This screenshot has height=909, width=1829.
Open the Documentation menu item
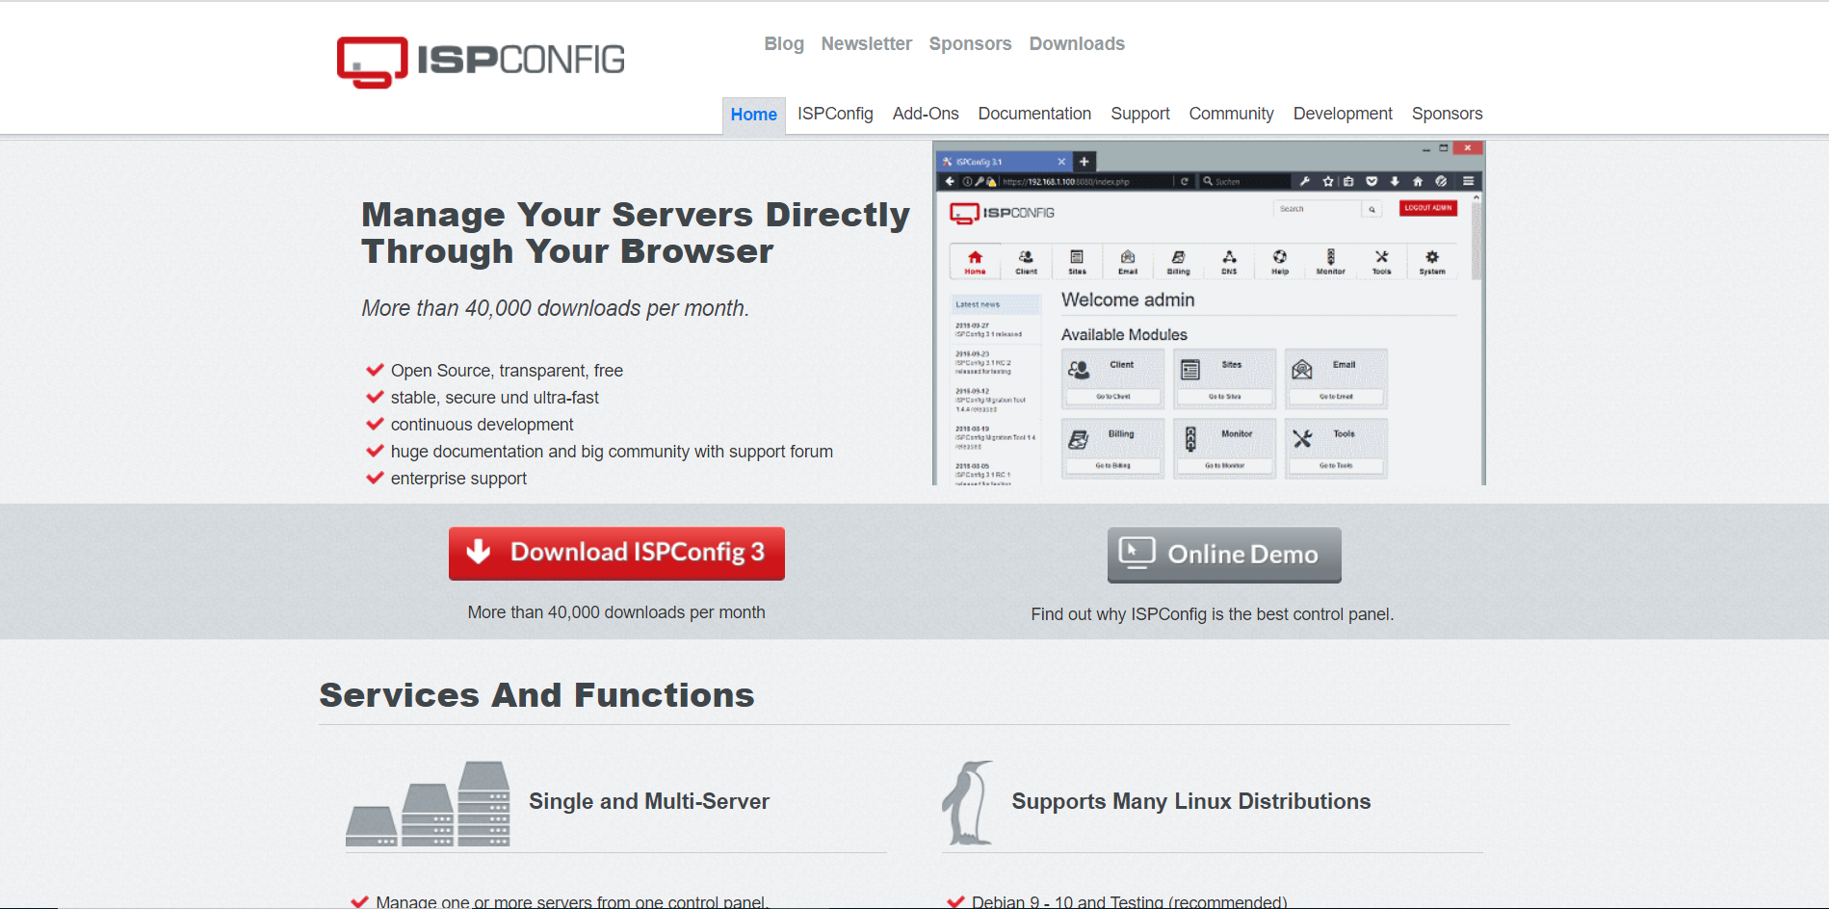[1034, 114]
